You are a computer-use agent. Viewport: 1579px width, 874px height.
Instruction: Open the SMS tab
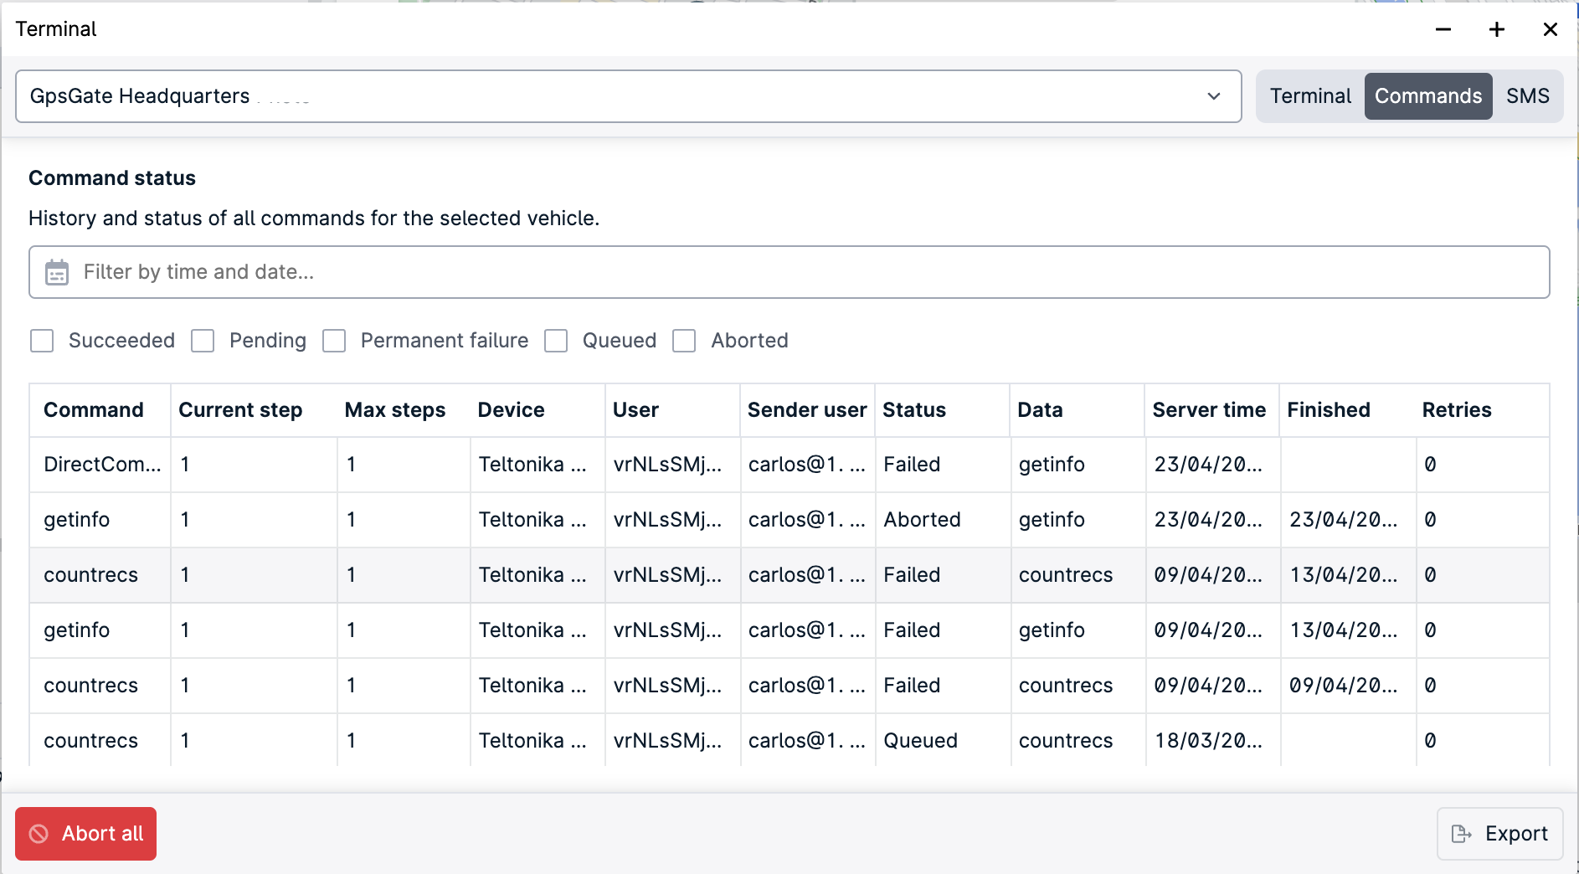pyautogui.click(x=1528, y=96)
